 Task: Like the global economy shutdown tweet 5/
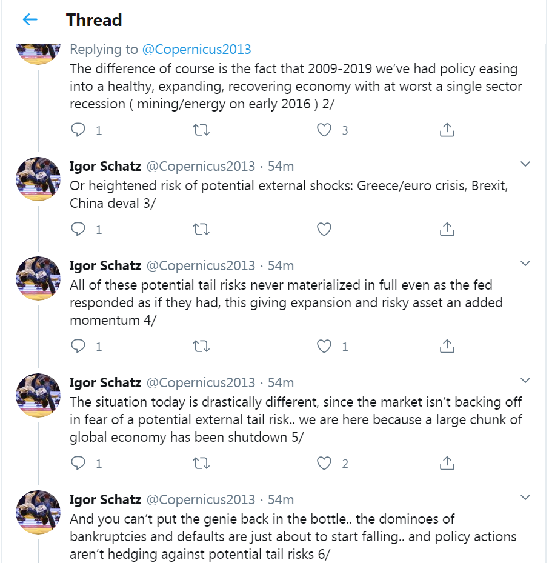coord(324,463)
